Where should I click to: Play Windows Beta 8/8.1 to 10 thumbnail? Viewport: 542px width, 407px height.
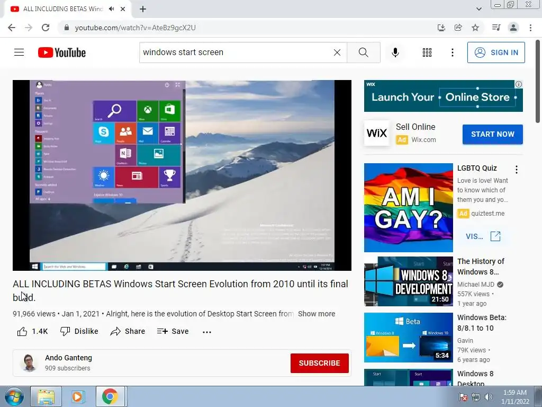pyautogui.click(x=408, y=338)
